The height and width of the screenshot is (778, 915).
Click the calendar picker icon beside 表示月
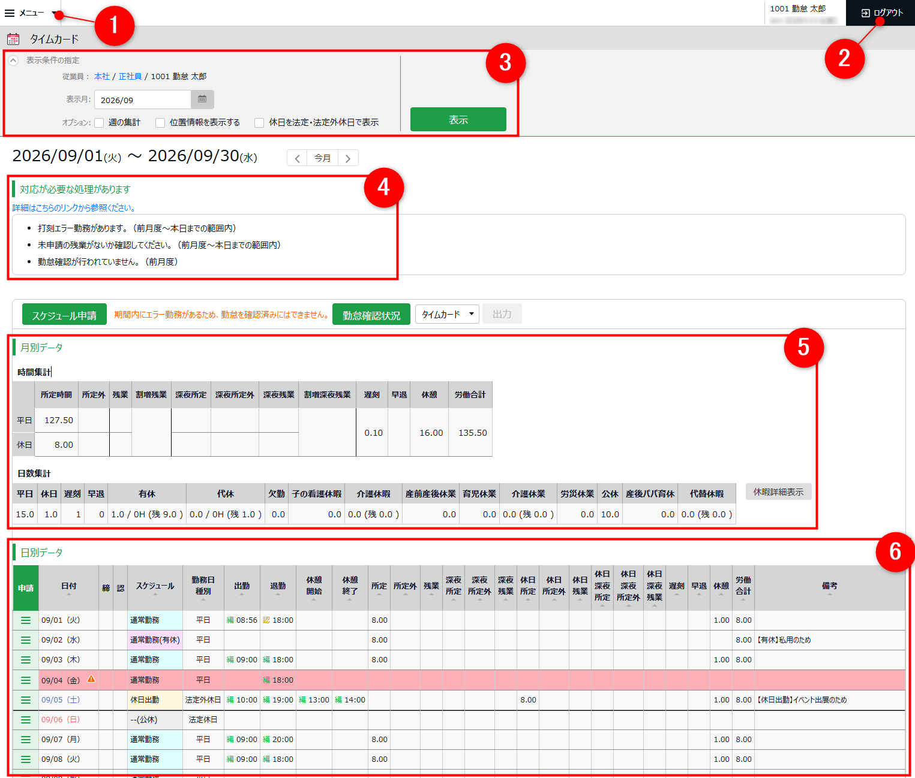pyautogui.click(x=202, y=99)
